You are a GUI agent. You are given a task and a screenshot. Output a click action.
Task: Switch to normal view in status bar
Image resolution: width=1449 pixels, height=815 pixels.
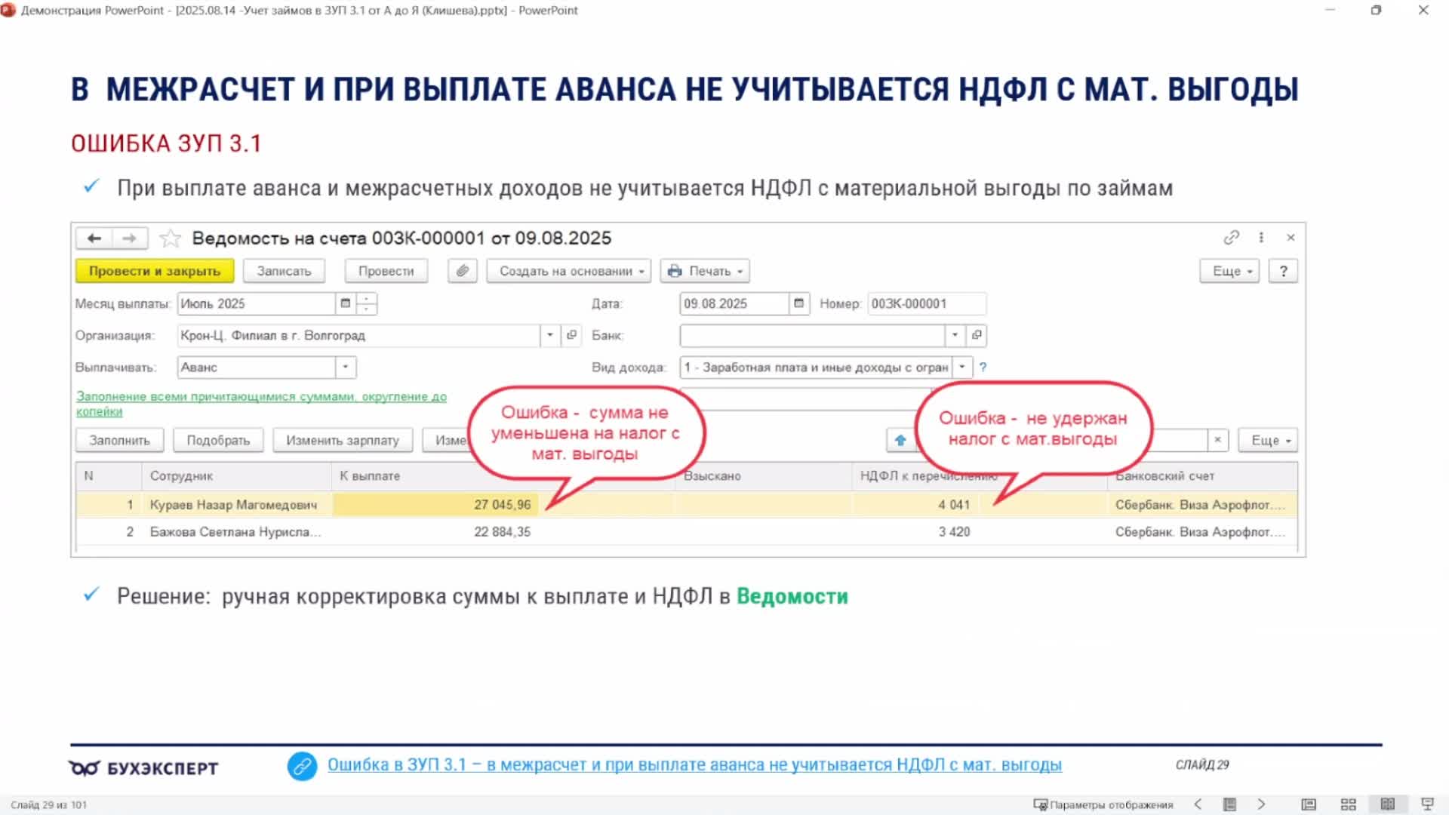1309,804
